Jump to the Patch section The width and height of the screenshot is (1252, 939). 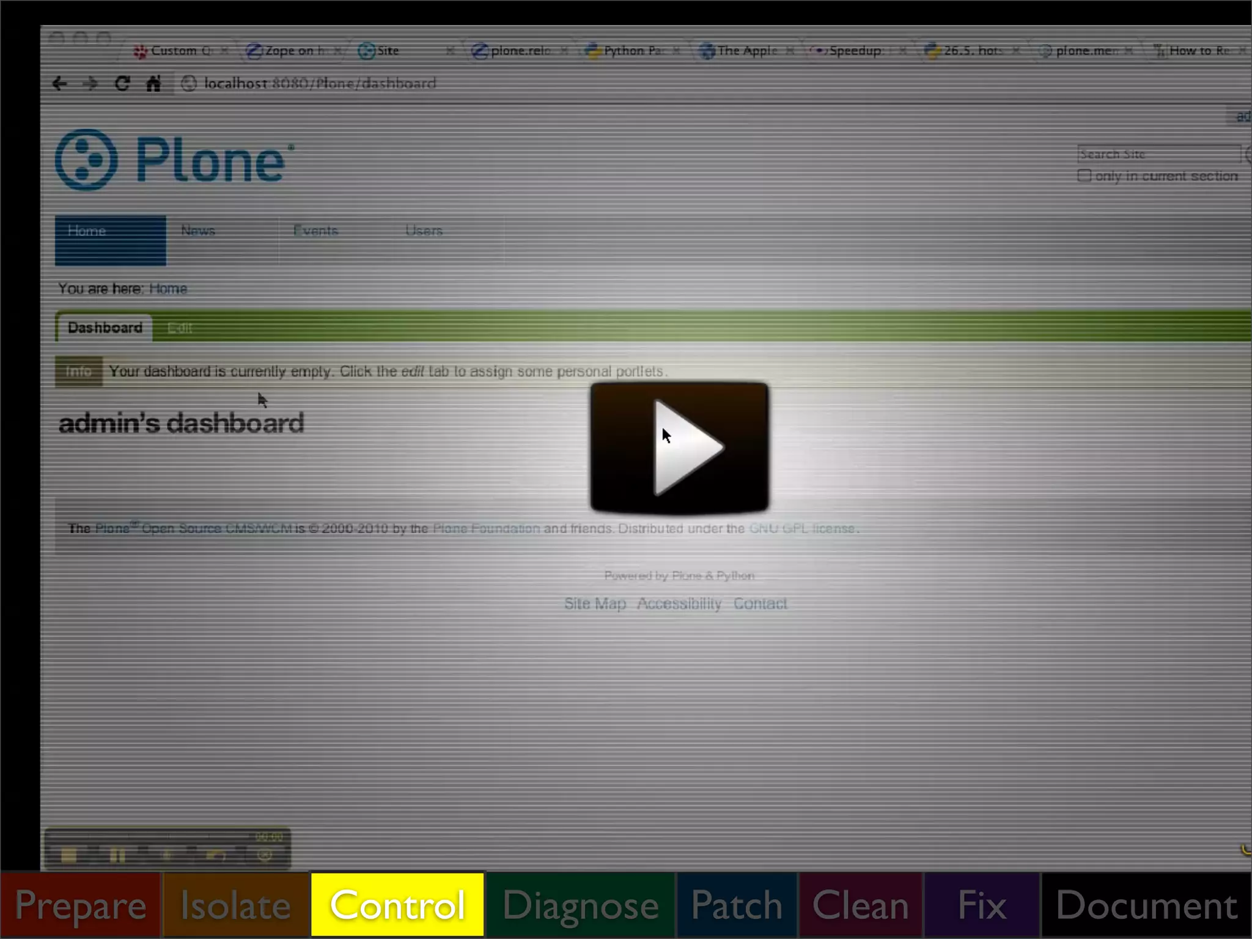click(737, 905)
